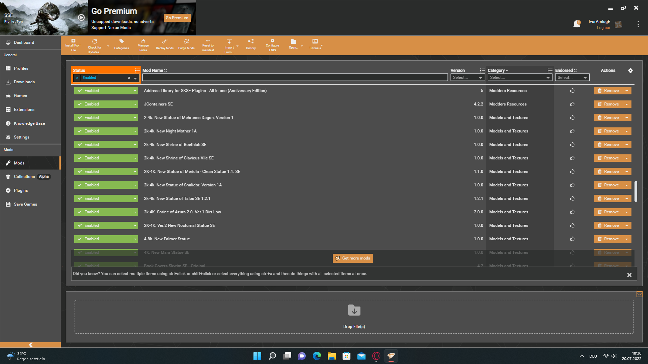Clear Enabled status filter chip

[77, 78]
